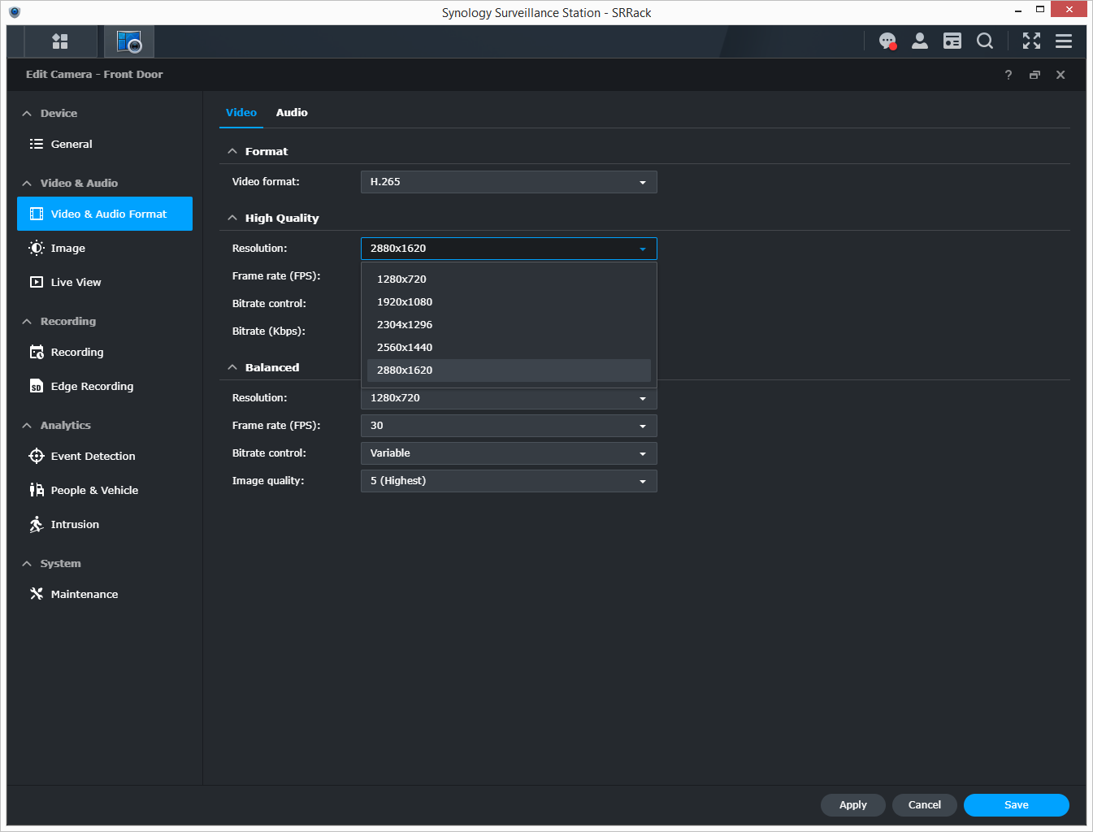Open the Balanced Resolution 1280x720 dropdown
The height and width of the screenshot is (832, 1093).
[x=509, y=398]
